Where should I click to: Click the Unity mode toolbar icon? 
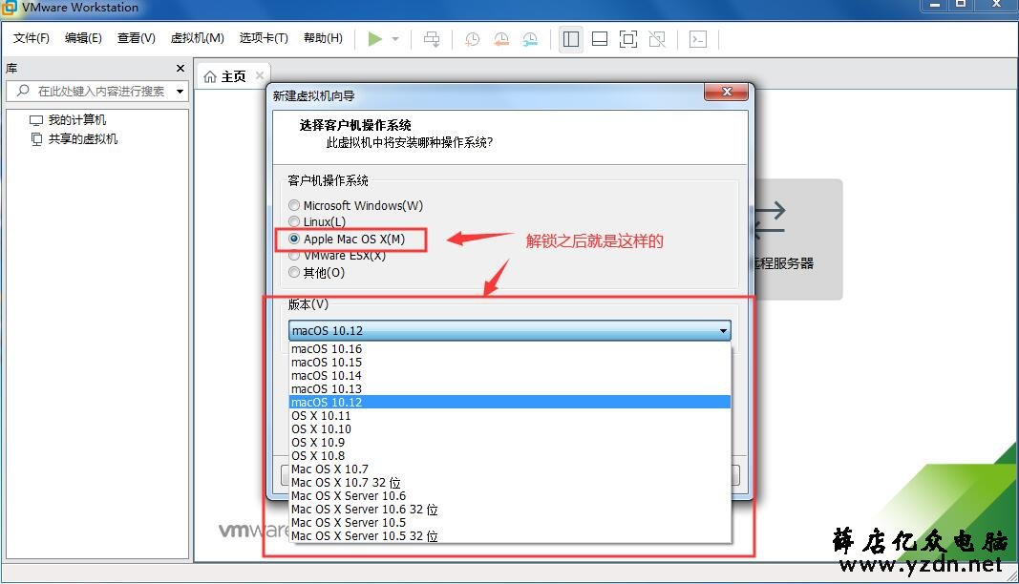(657, 39)
